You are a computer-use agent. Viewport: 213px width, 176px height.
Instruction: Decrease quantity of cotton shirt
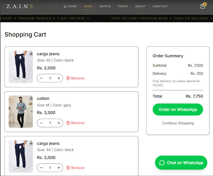[x=41, y=123]
